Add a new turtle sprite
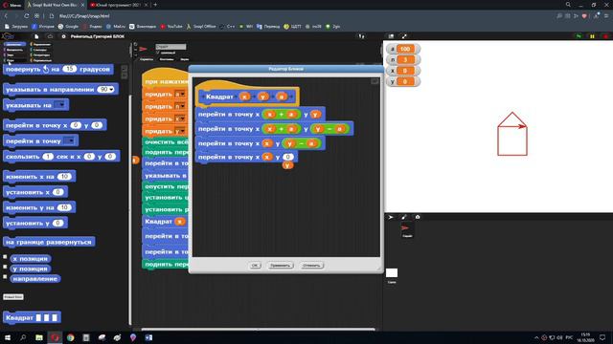Screen dimensions: 613x344 (x=391, y=217)
